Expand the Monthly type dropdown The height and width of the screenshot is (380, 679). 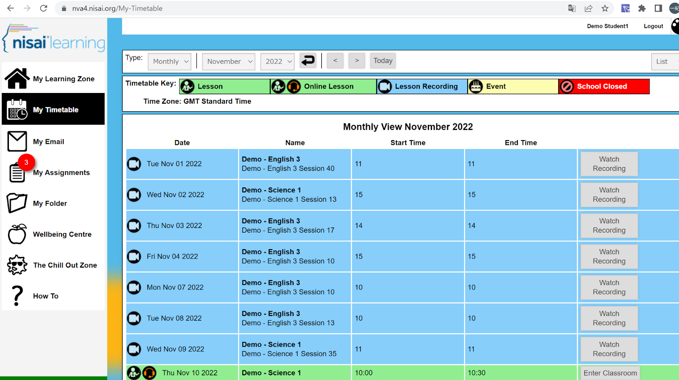(169, 62)
